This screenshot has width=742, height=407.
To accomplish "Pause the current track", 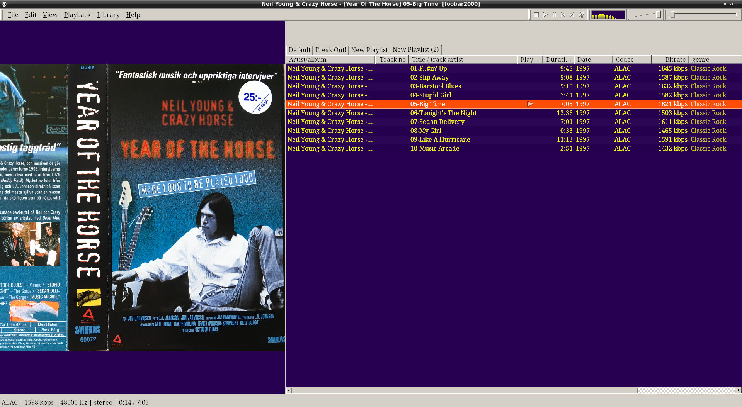I will point(554,15).
